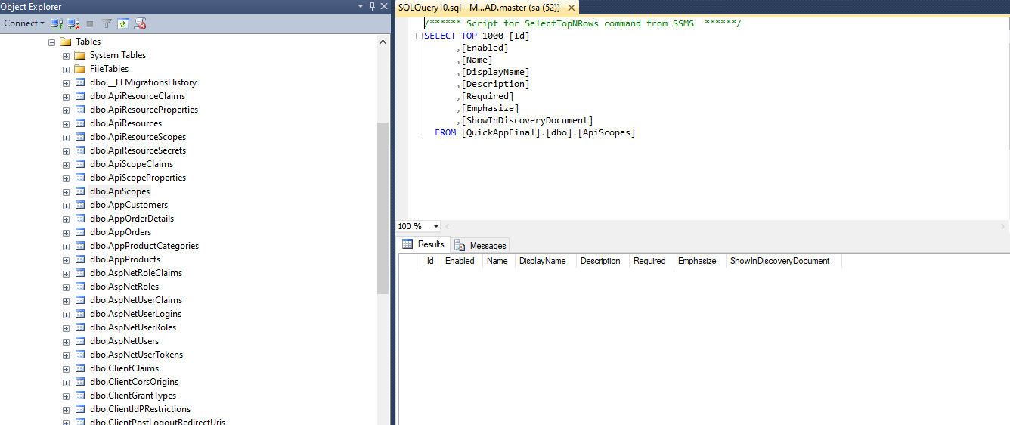Switch to the Messages tab
Image resolution: width=1010 pixels, height=425 pixels.
tap(481, 245)
